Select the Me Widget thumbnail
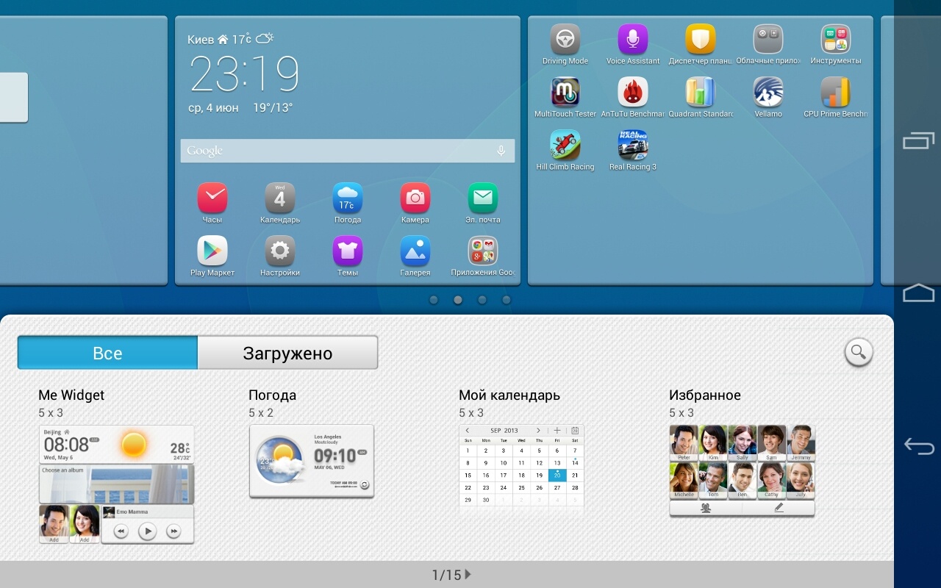The image size is (941, 588). click(116, 484)
